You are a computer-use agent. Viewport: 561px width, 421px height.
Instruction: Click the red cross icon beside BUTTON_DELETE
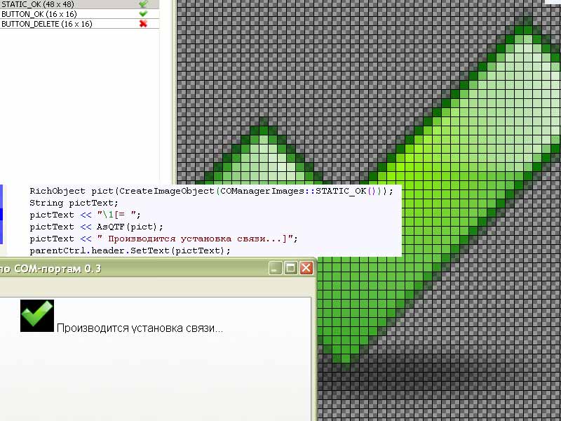tap(143, 24)
